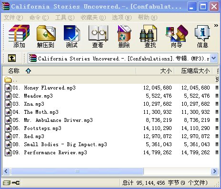Select file 09. Performance Review.mp3
This screenshot has width=221, height=189.
pos(110,152)
